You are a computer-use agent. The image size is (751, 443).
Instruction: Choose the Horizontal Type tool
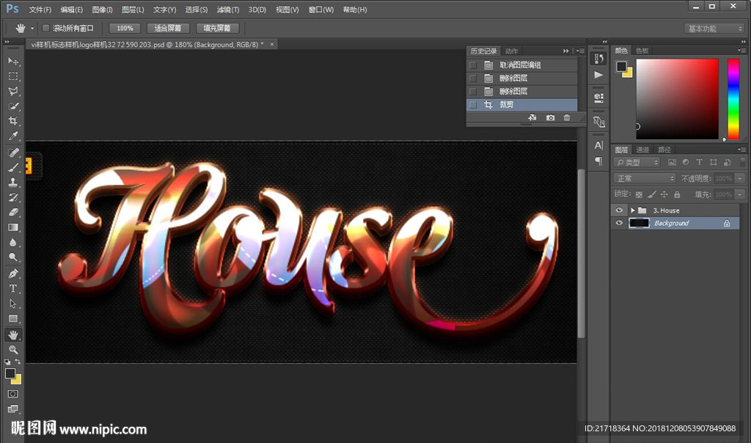pos(13,288)
